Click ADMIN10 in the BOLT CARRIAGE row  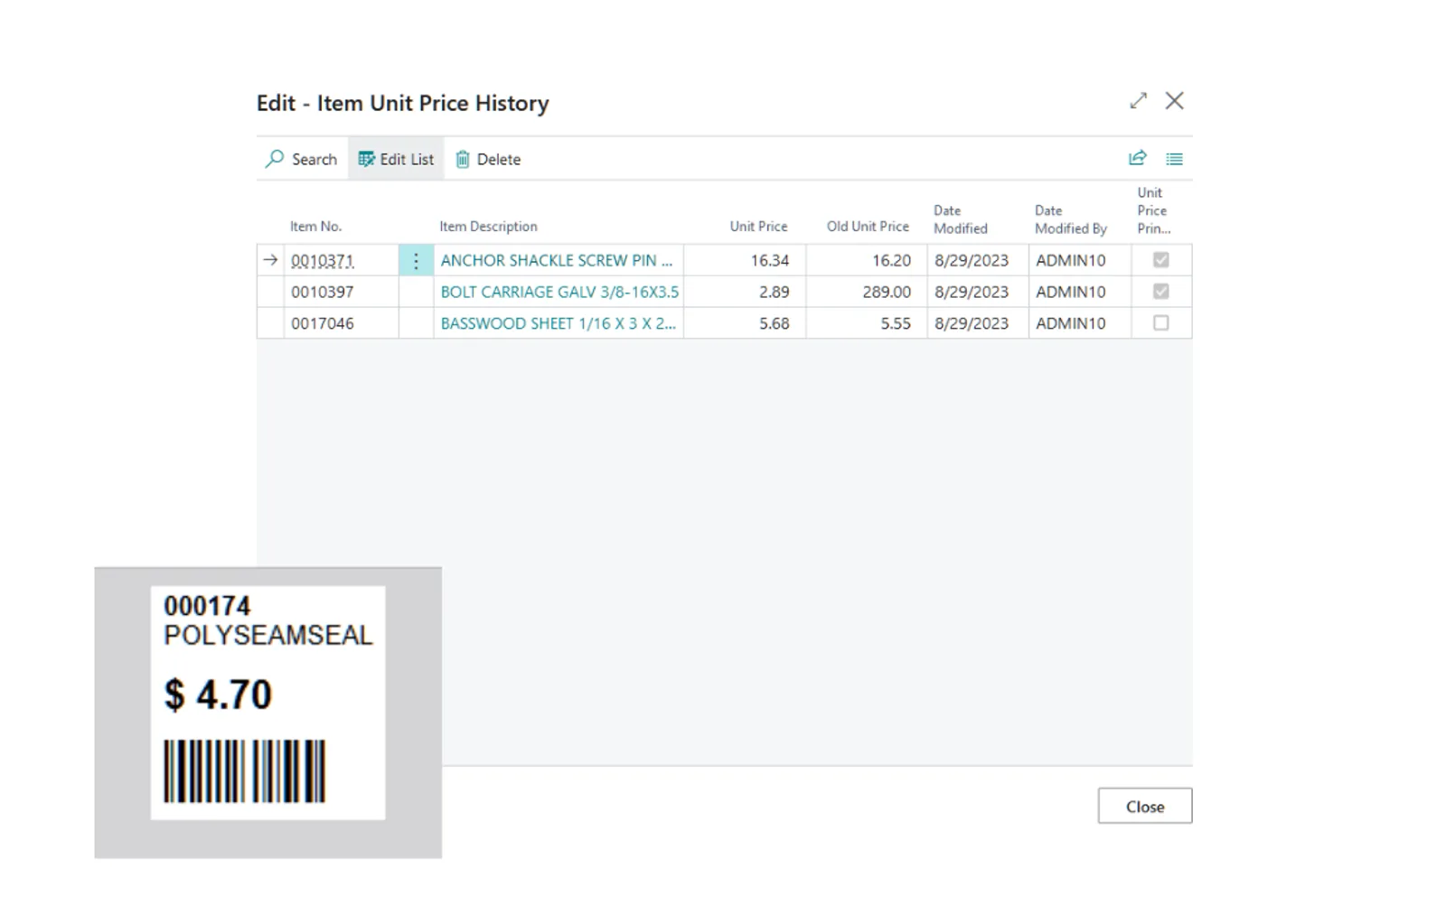pyautogui.click(x=1071, y=292)
